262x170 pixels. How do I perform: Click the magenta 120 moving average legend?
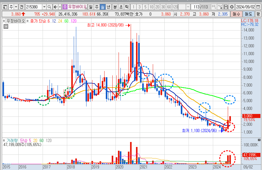point(73,21)
